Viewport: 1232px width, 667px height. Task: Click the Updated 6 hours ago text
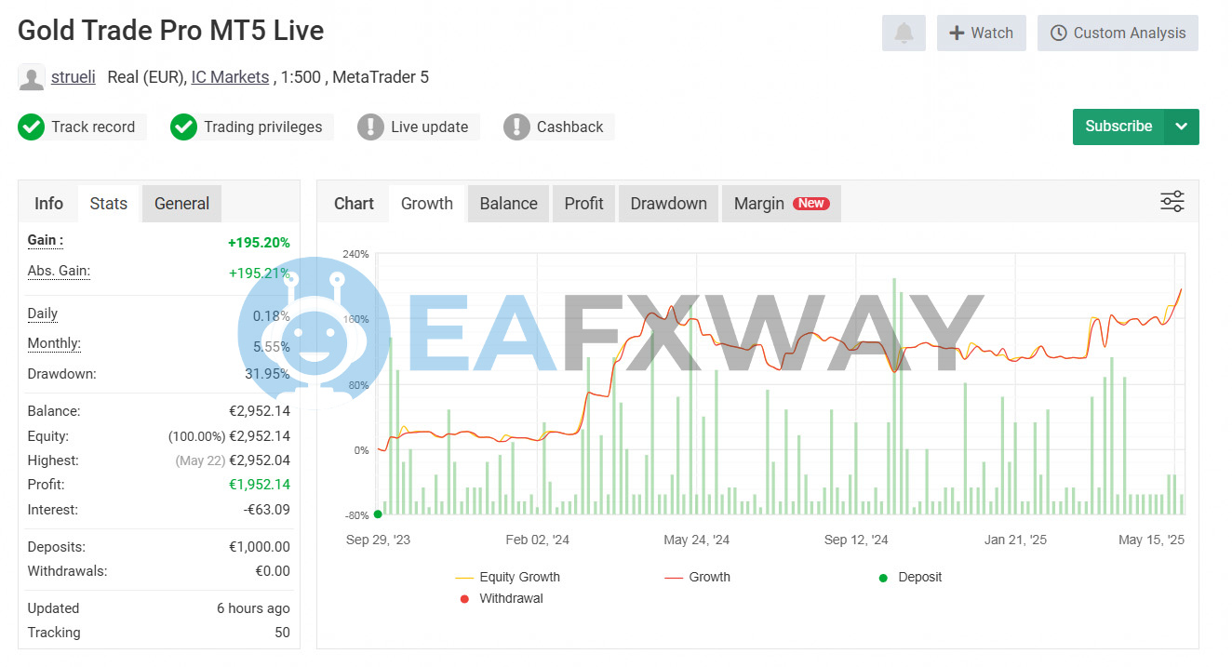point(253,608)
